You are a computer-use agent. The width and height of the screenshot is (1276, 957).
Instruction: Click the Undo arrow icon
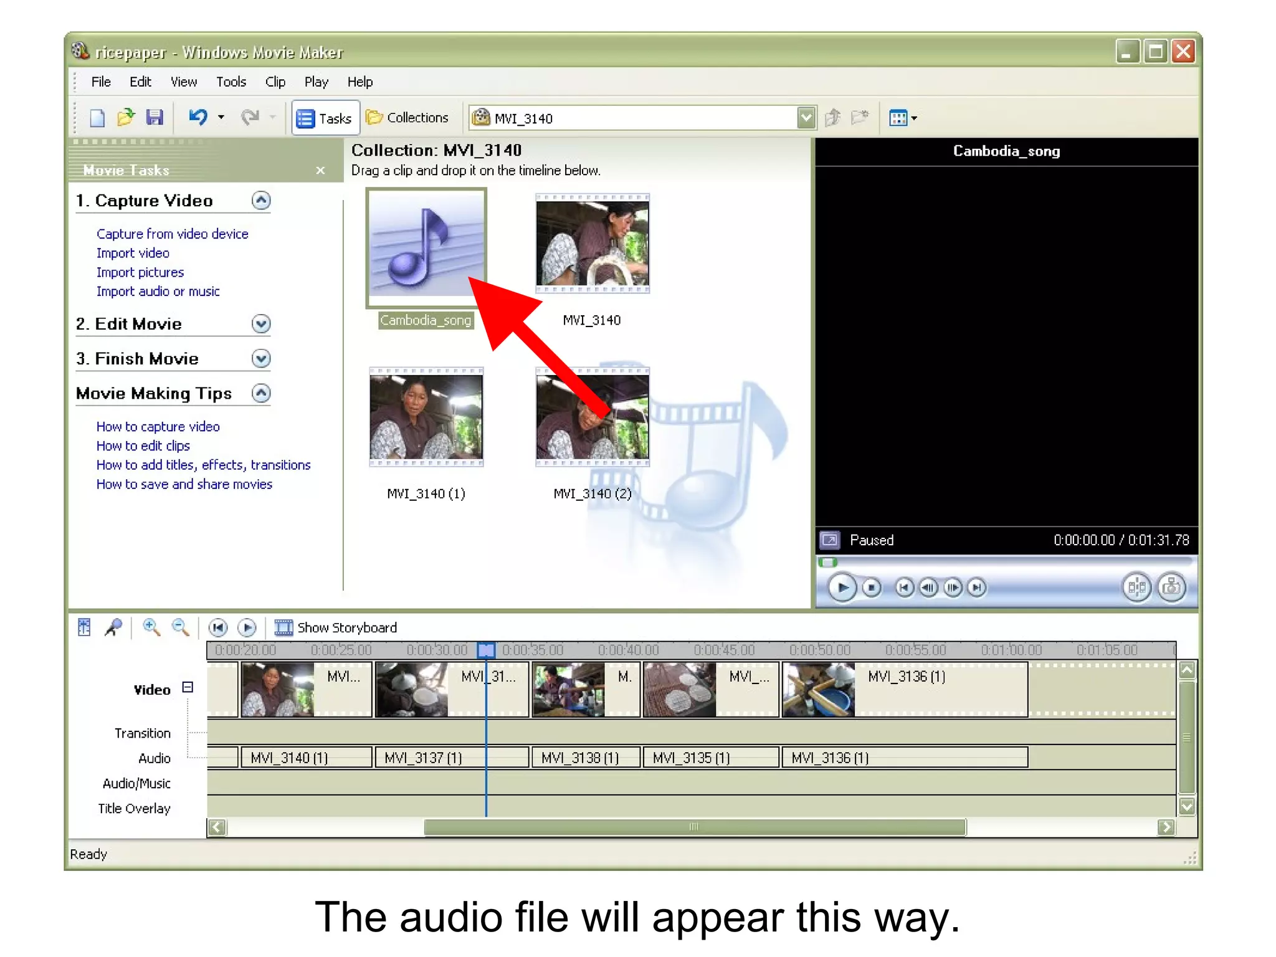coord(198,117)
